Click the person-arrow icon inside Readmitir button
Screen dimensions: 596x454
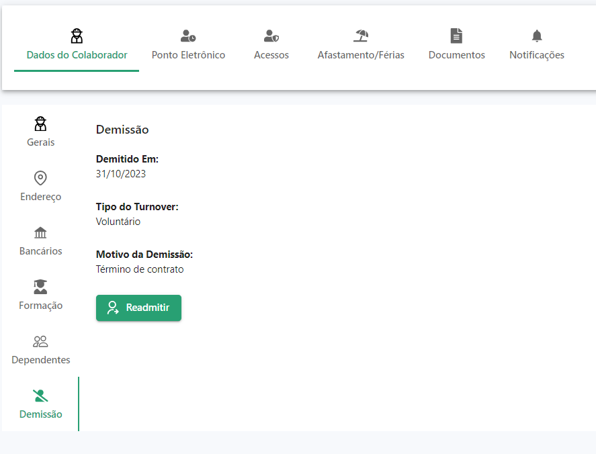pyautogui.click(x=113, y=308)
